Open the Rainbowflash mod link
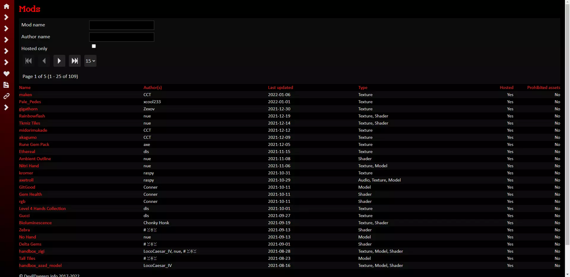 (x=32, y=116)
